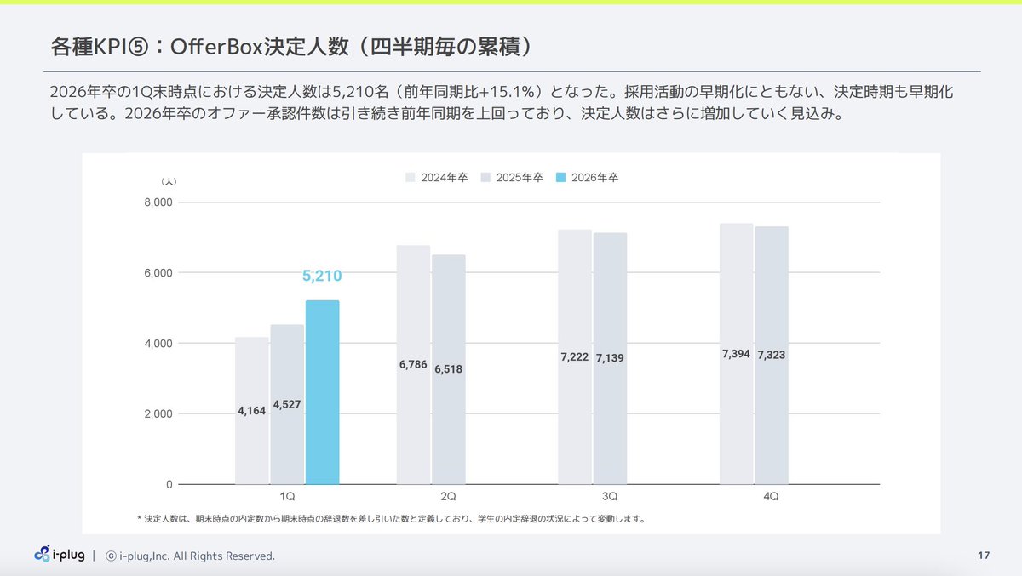1022x576 pixels.
Task: Select the 2025年卒 legend label
Action: [519, 178]
